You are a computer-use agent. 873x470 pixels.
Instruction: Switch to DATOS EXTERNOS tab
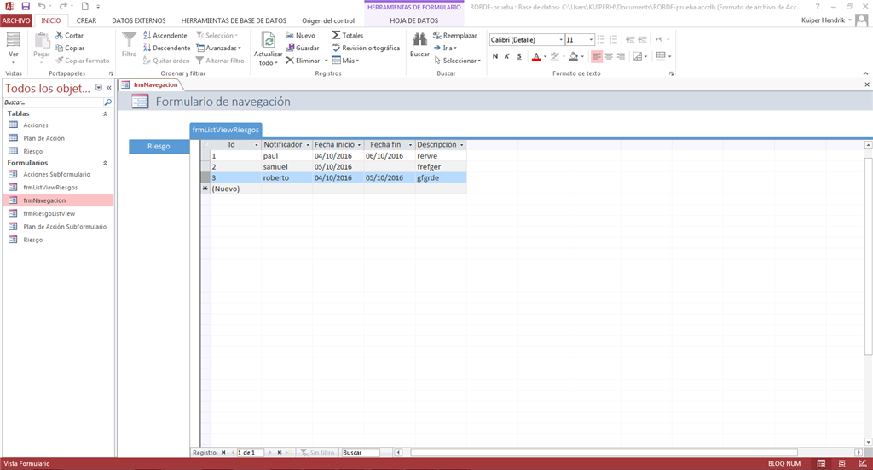139,20
